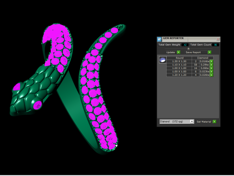
Task: Click the "1.20 X 1.20" size cell
Action: 179,75
